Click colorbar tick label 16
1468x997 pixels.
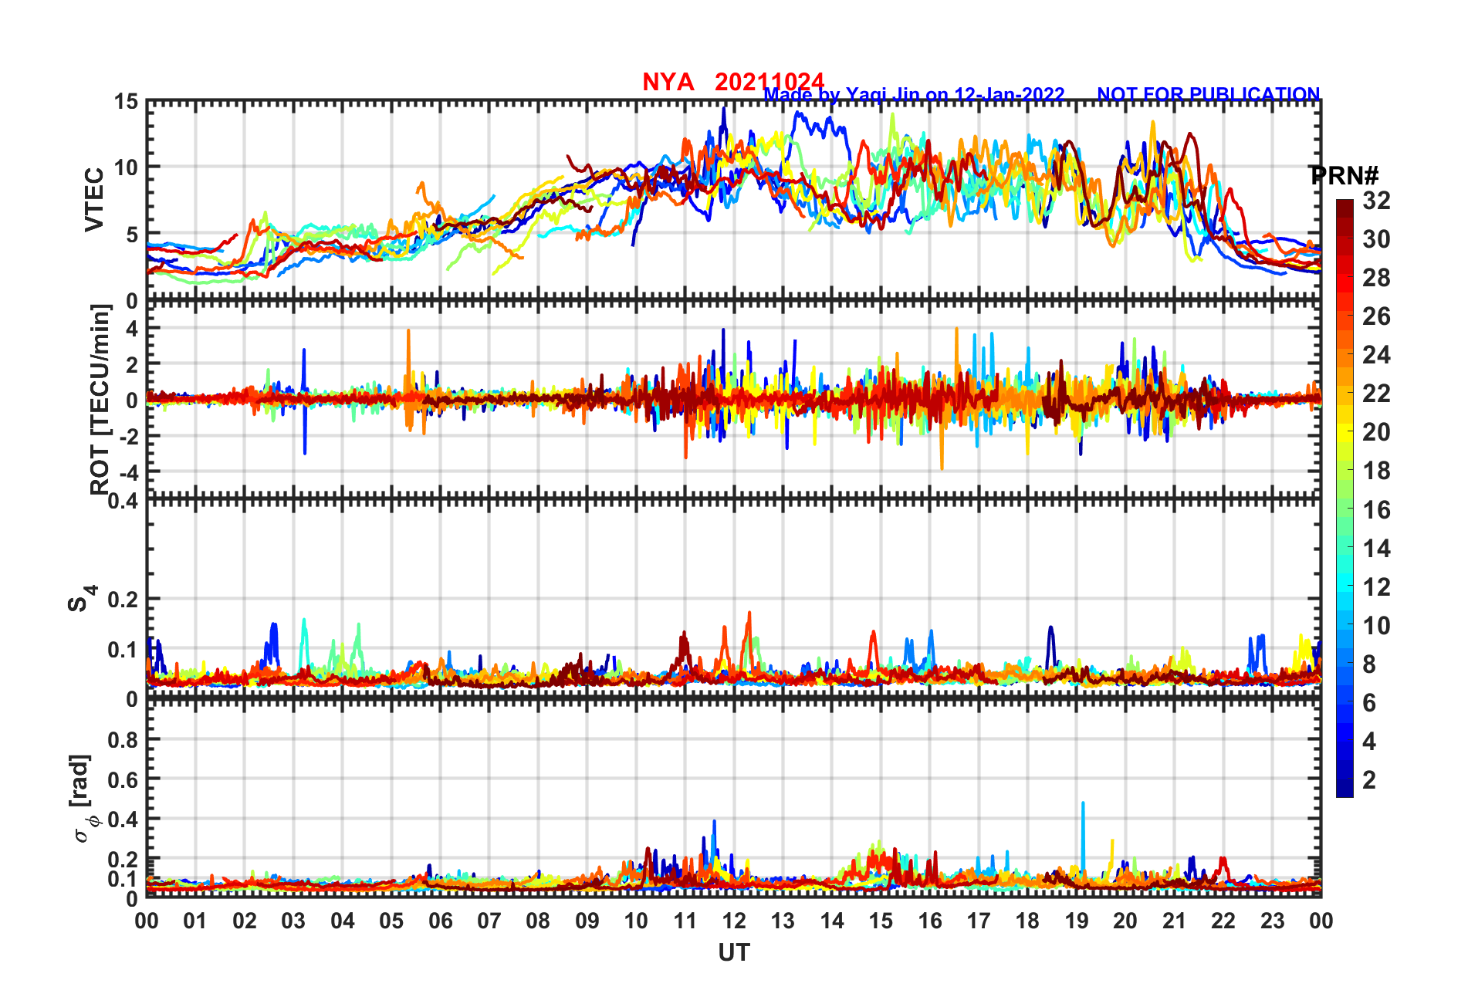pos(1376,510)
